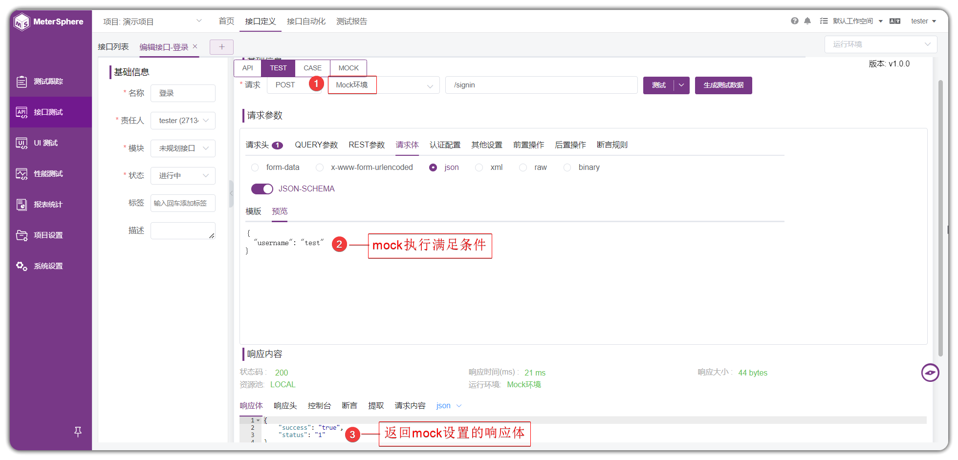This screenshot has width=958, height=460.
Task: Fold line 1 in response editor
Action: pos(258,420)
